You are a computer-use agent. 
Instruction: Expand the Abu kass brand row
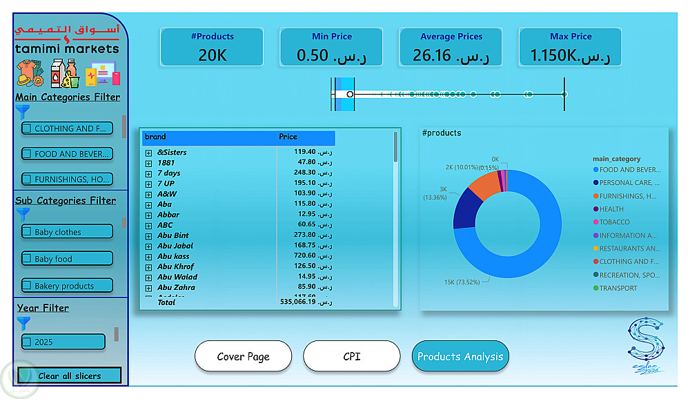(149, 257)
